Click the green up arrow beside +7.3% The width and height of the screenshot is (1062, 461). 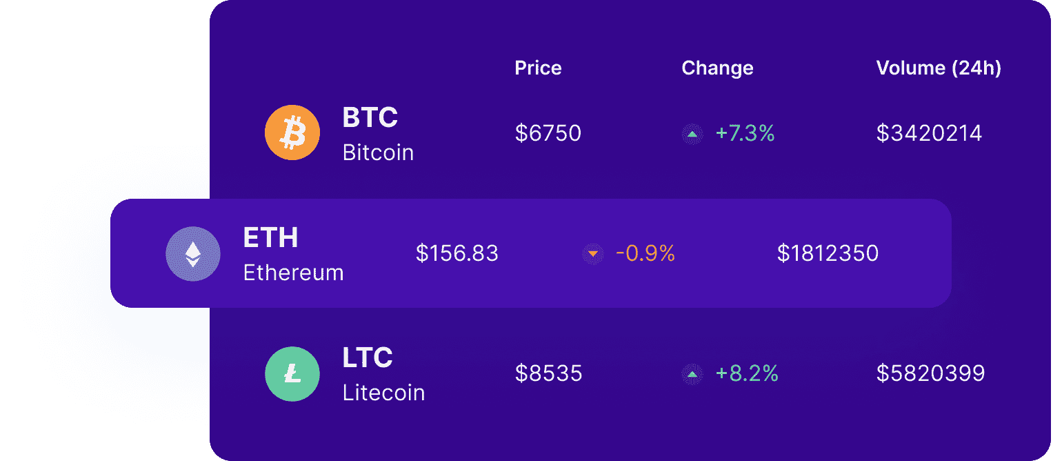692,134
